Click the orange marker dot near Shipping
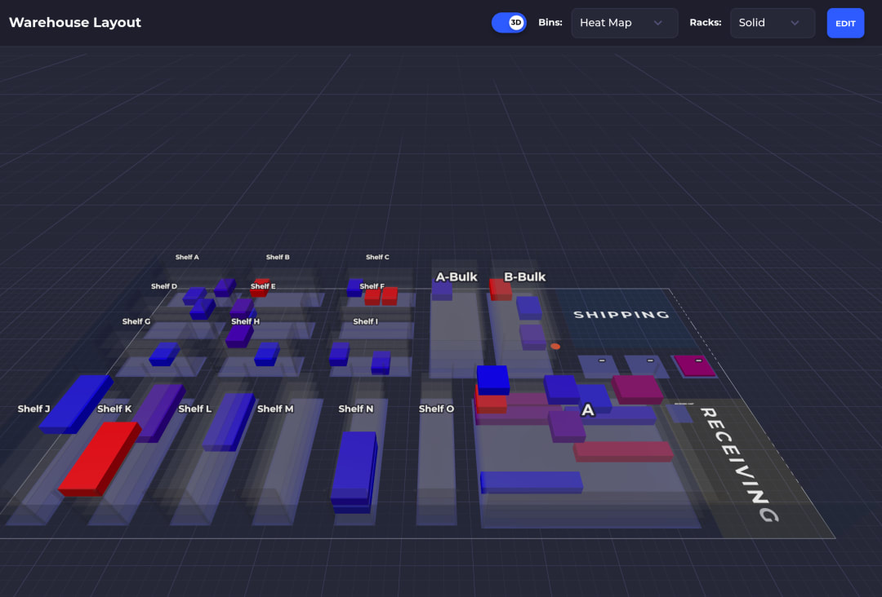Screen dimensions: 882x597 click(555, 347)
